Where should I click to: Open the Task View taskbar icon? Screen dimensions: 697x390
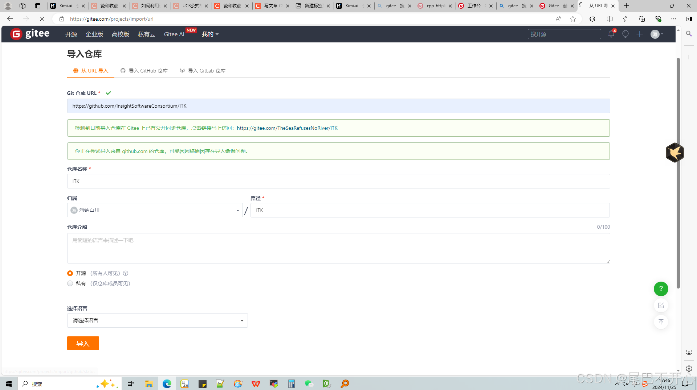click(x=131, y=383)
